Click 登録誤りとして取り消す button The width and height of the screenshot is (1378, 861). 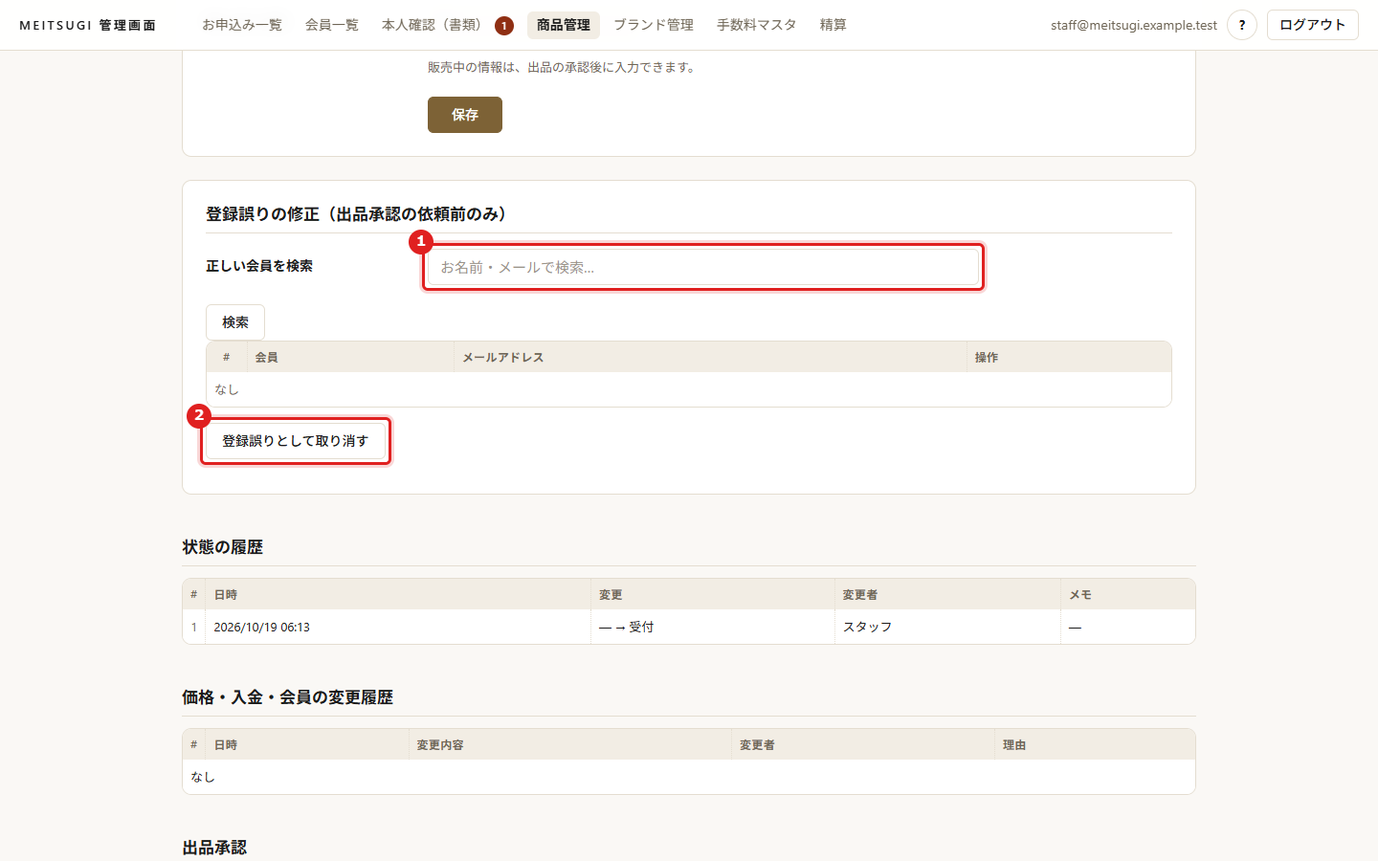coord(296,441)
